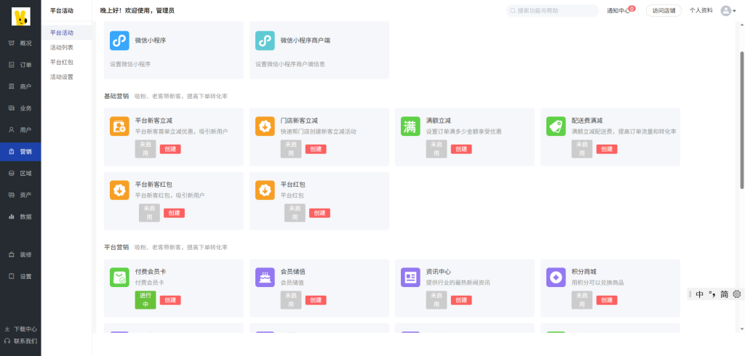Click the 门店新客立减 orange icon

tap(265, 126)
